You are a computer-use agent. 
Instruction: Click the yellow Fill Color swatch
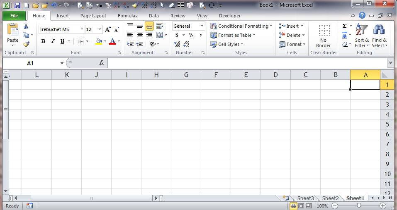point(99,41)
